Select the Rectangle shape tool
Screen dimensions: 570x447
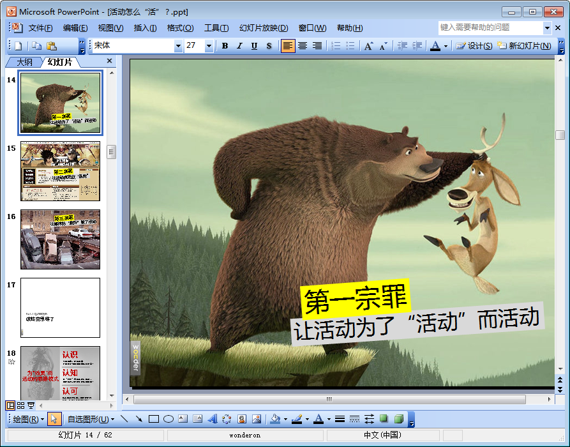[154, 419]
